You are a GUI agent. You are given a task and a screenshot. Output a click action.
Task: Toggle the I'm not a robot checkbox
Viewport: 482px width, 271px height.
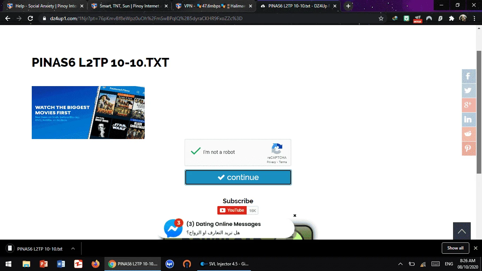point(195,151)
